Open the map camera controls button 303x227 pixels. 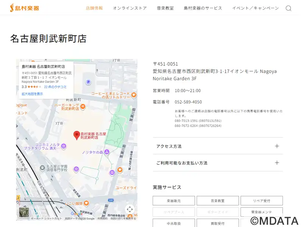pos(130,209)
